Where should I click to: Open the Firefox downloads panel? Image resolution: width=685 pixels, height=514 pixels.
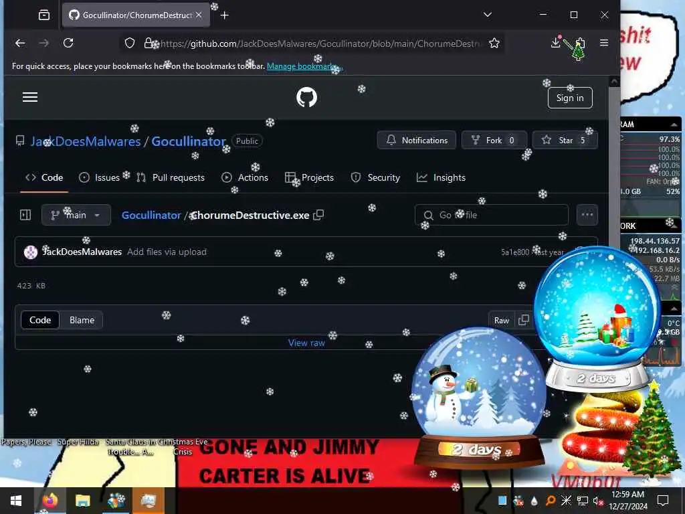(556, 42)
